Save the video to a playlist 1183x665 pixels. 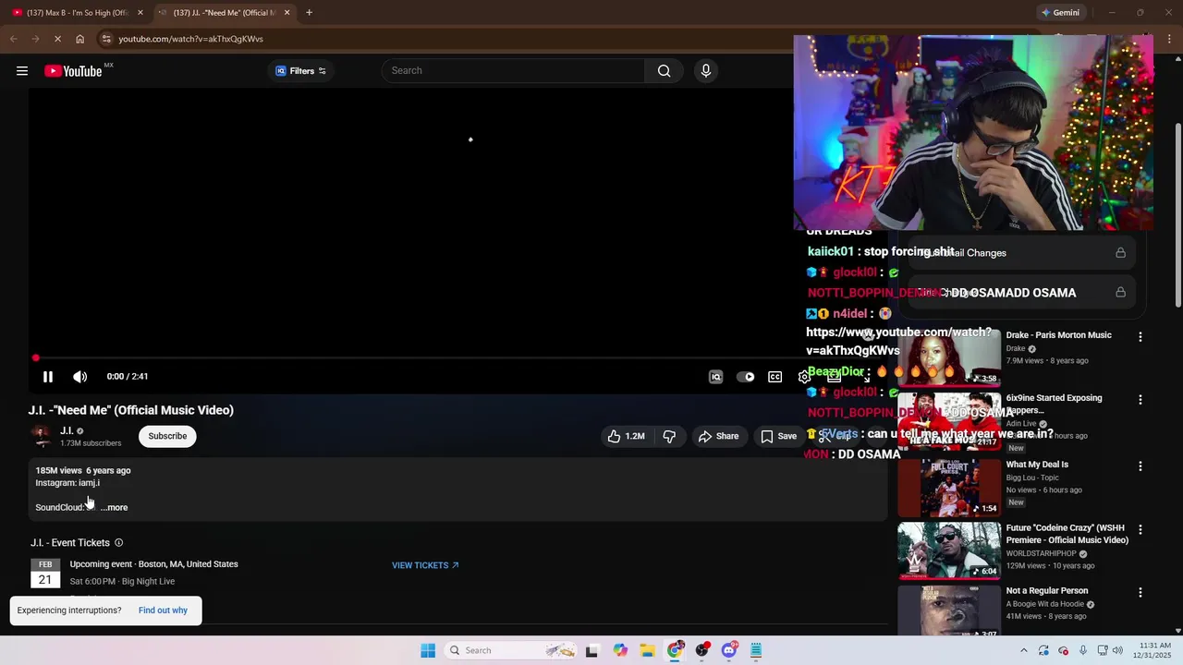click(778, 436)
